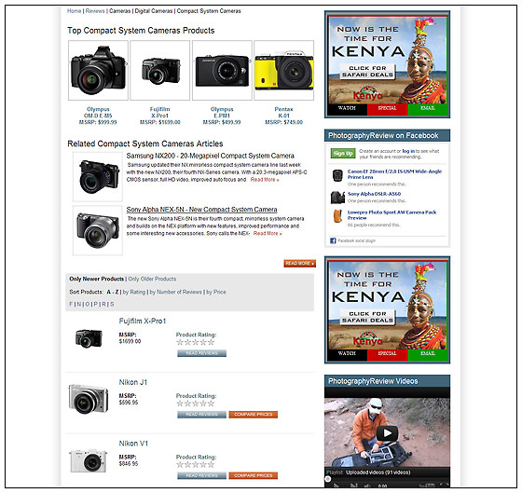Screen dimensions: 522x493
Task: Open Samsung NX200 article thumbnail
Action: click(x=98, y=177)
